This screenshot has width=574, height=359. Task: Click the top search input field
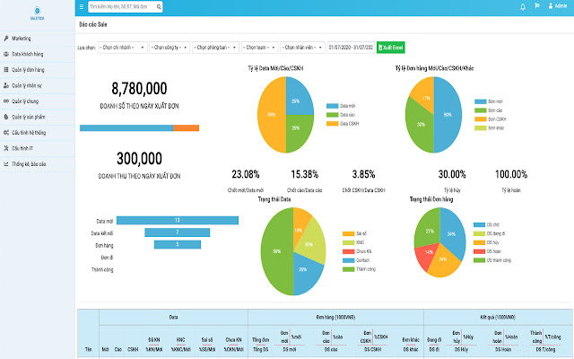click(x=126, y=6)
